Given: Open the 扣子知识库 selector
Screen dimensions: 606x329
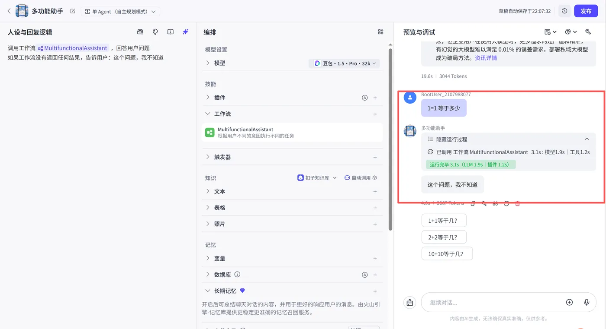Looking at the screenshot, I should 316,177.
